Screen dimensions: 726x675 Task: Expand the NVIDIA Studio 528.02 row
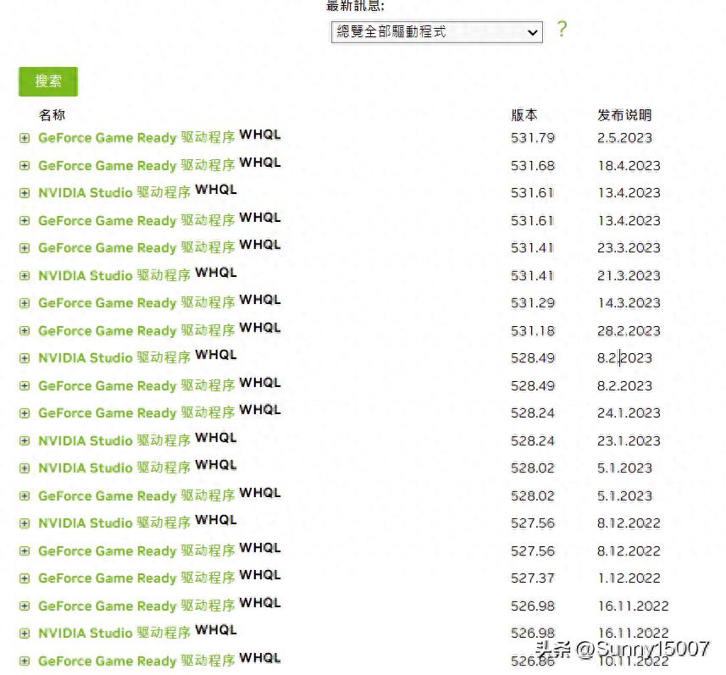coord(25,468)
